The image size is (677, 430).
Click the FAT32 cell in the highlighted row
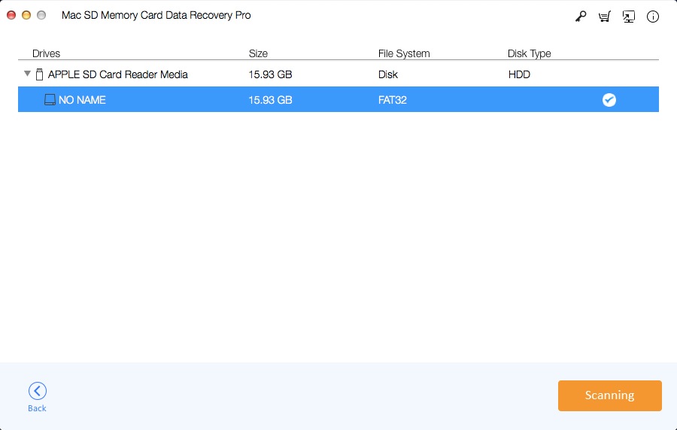pyautogui.click(x=393, y=99)
